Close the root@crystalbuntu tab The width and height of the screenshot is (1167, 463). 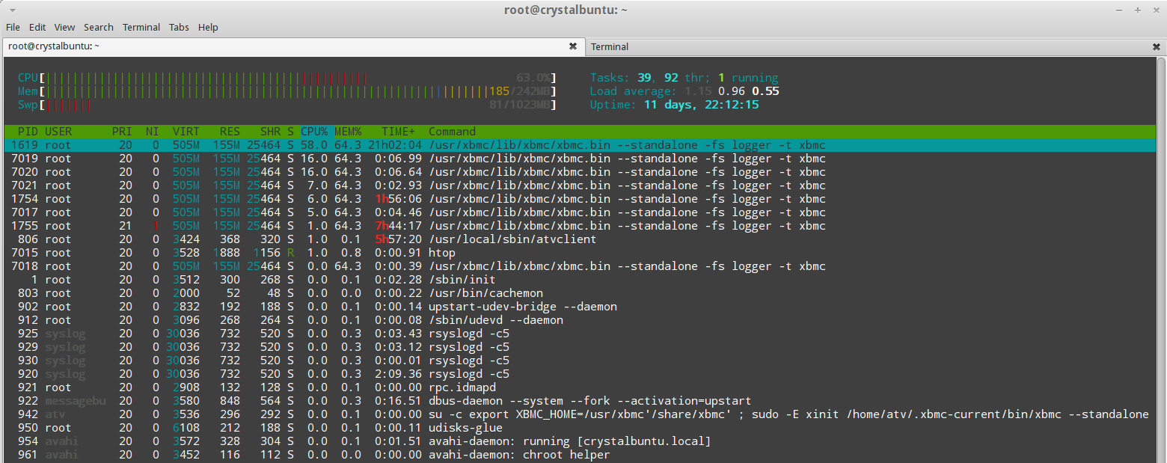coord(573,46)
